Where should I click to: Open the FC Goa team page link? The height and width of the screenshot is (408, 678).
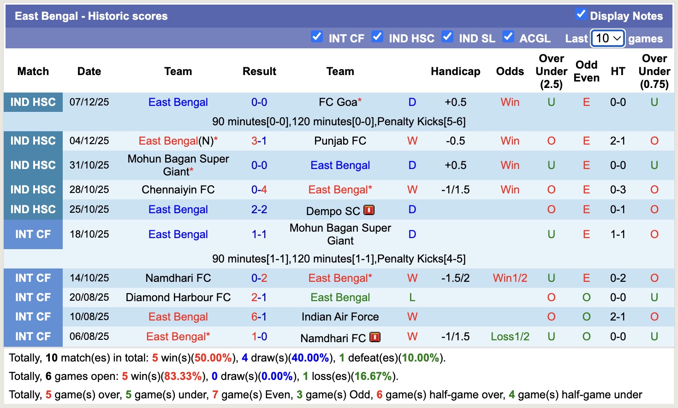click(336, 102)
